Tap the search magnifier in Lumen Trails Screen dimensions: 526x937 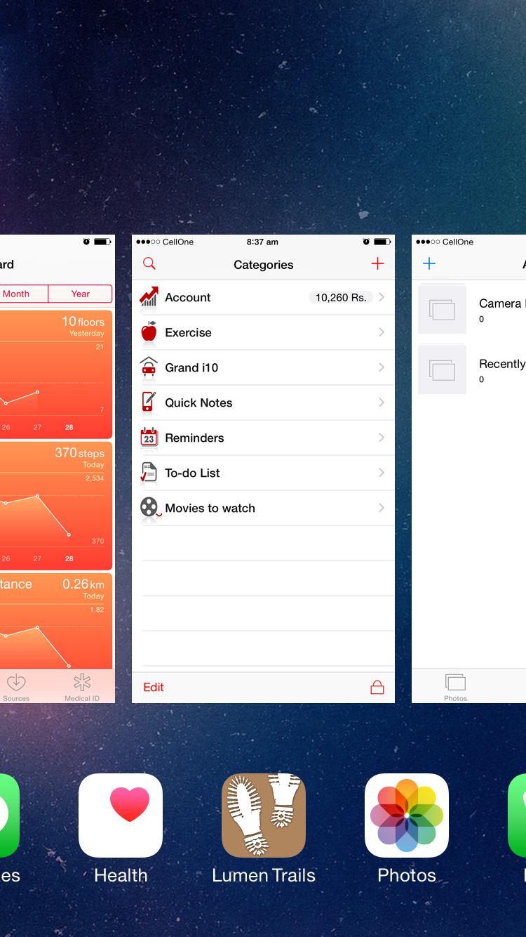point(149,264)
